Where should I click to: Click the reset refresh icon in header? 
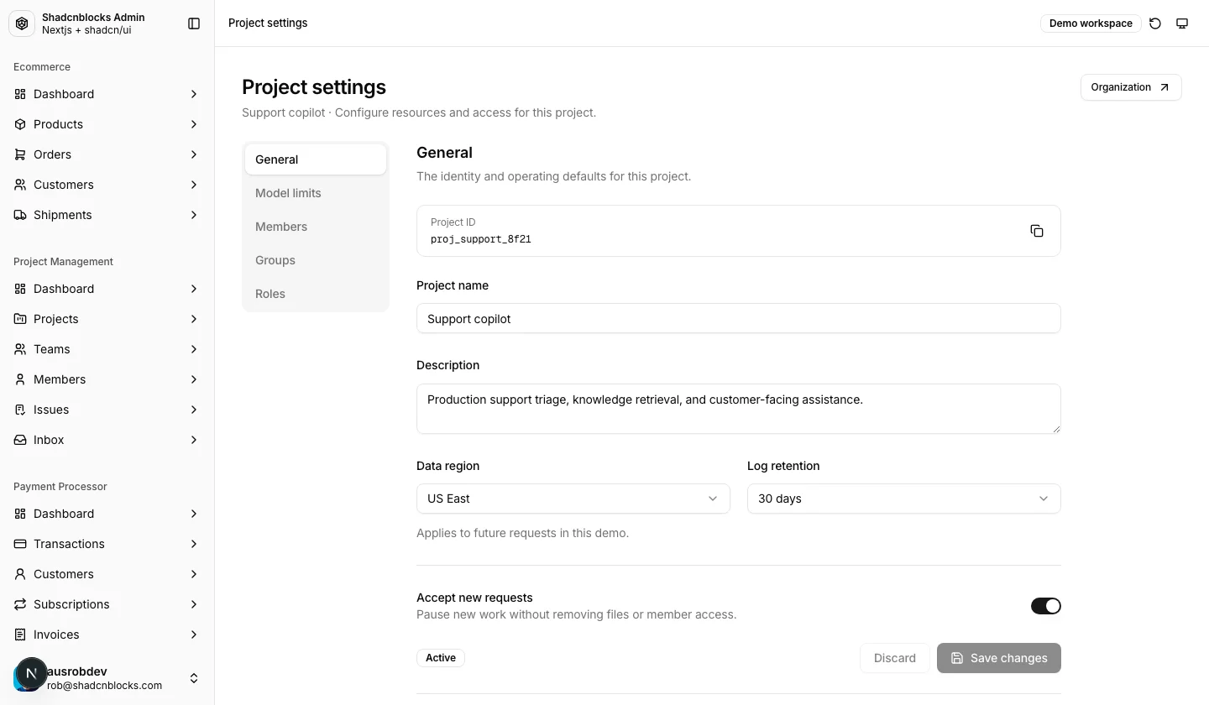coord(1155,23)
